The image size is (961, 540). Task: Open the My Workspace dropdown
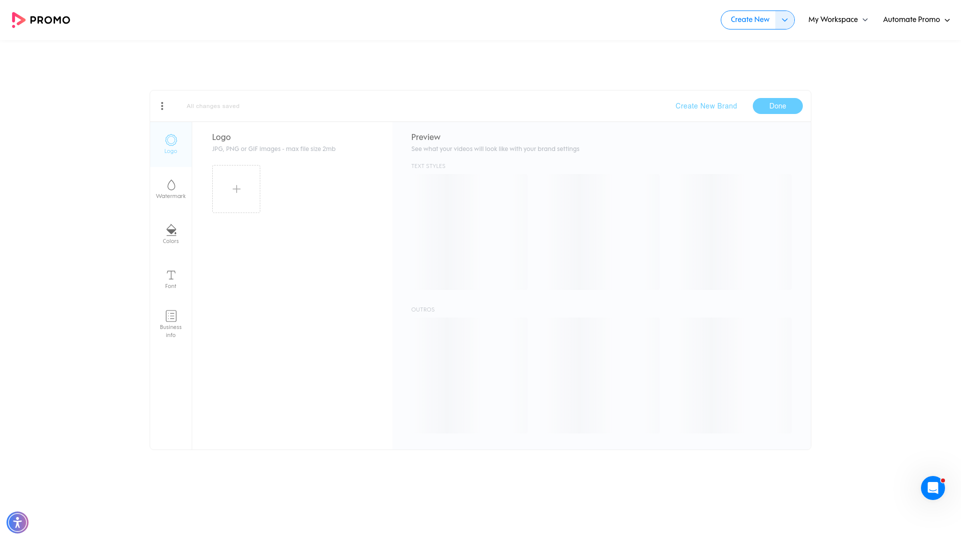point(838,20)
